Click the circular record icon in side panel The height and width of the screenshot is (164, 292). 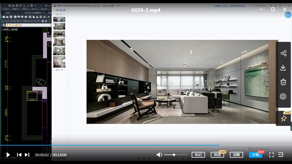pyautogui.click(x=283, y=96)
